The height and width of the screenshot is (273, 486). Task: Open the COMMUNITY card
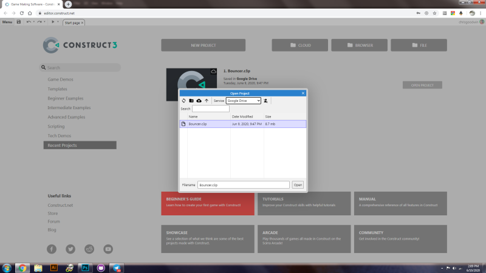[400, 239]
